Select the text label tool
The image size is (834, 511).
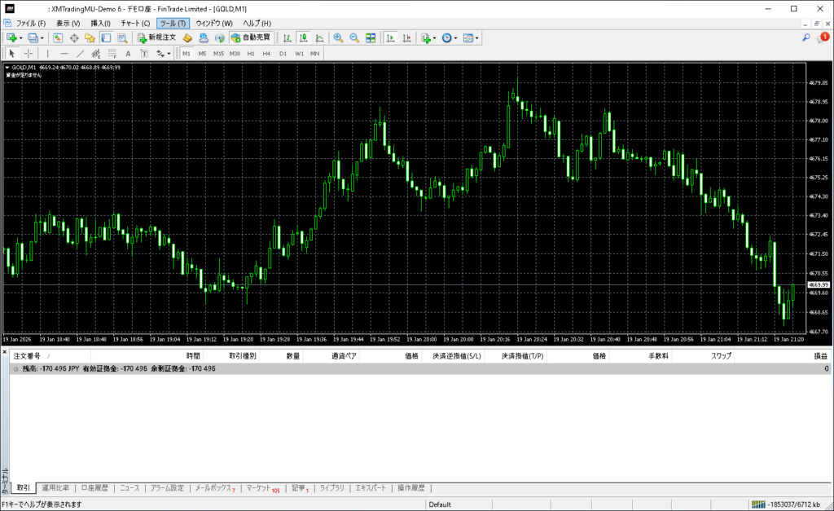(x=128, y=53)
